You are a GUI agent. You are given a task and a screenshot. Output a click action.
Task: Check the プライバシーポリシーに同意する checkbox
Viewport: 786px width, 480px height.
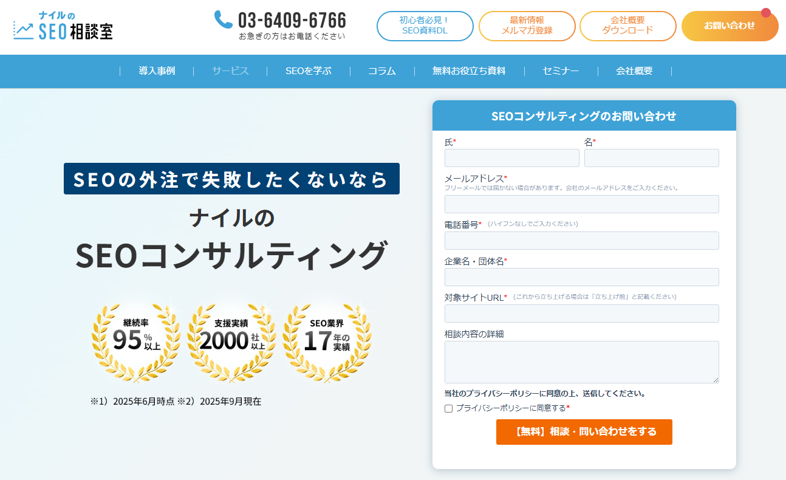(449, 408)
